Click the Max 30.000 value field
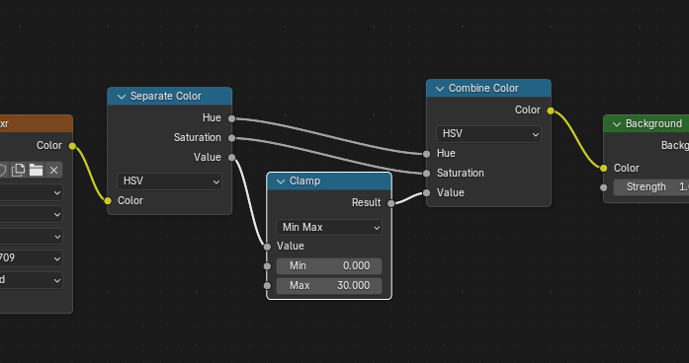689x363 pixels. pyautogui.click(x=329, y=286)
